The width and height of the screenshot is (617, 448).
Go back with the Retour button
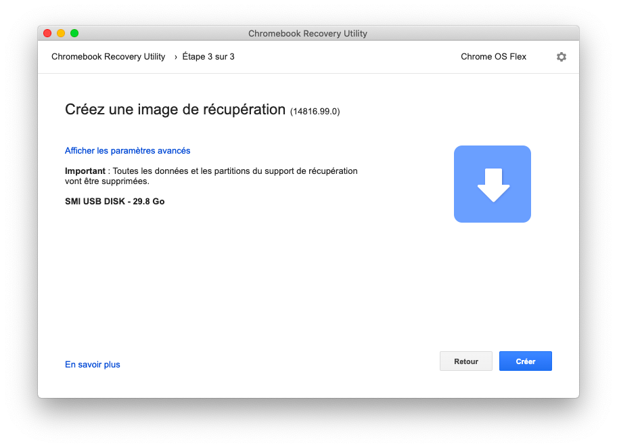[466, 361]
